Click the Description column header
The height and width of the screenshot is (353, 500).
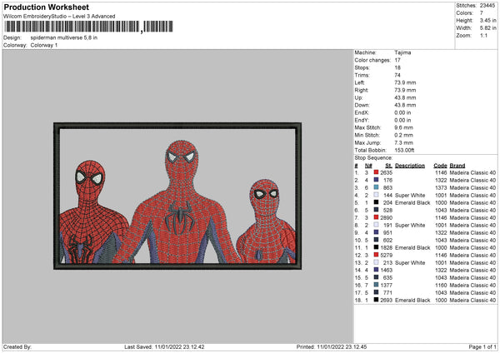(410, 165)
